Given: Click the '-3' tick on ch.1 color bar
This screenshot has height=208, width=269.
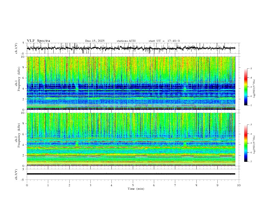Looking at the screenshot, I should pyautogui.click(x=251, y=68).
